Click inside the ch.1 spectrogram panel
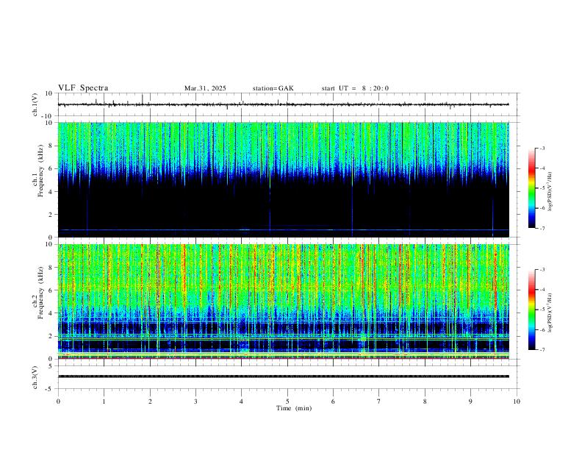This screenshot has height=450, width=582. pyautogui.click(x=284, y=179)
